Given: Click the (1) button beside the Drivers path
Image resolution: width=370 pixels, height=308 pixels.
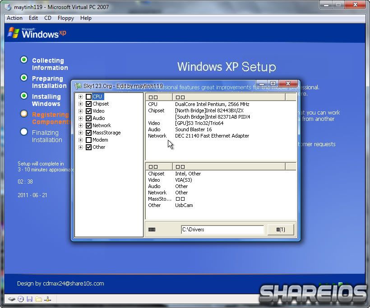Looking at the screenshot, I should coord(281,230).
